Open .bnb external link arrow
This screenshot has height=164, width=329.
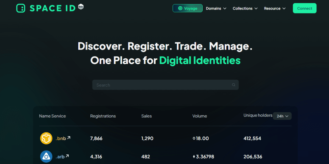point(69,138)
